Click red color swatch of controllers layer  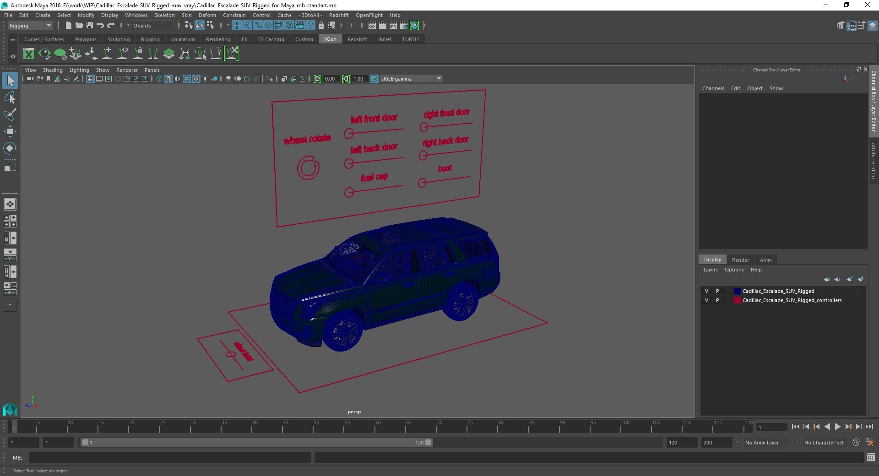(x=737, y=300)
